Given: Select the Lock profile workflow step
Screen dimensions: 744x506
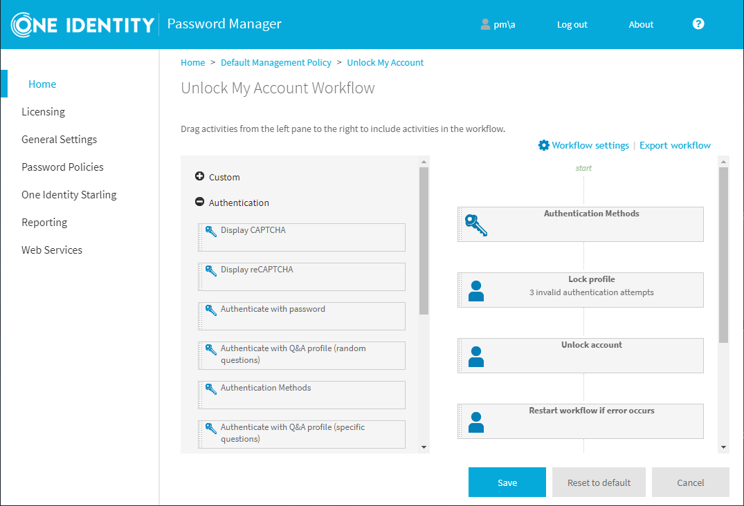Looking at the screenshot, I should click(x=581, y=290).
